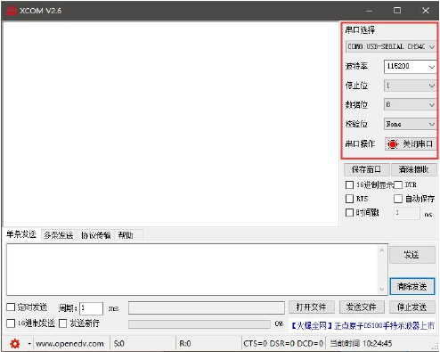Minimize the XCOM V2.6 window
This screenshot has width=440, height=352.
tap(369, 11)
